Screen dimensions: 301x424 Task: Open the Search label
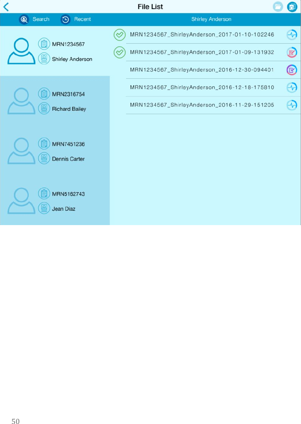coord(41,19)
